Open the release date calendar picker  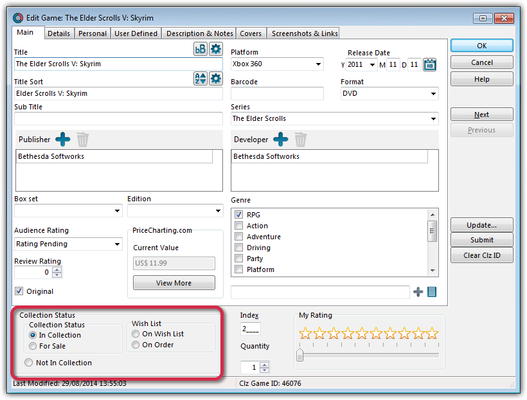click(429, 64)
